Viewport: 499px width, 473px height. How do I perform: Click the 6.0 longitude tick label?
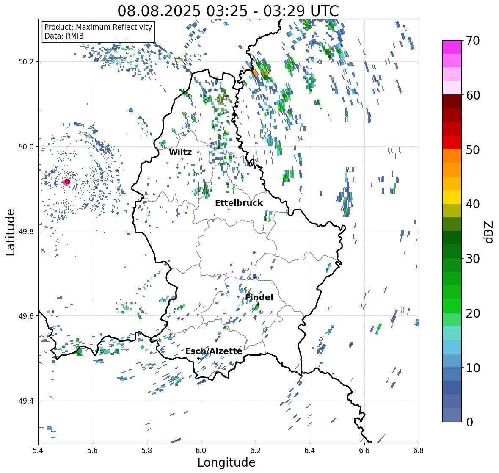201,451
